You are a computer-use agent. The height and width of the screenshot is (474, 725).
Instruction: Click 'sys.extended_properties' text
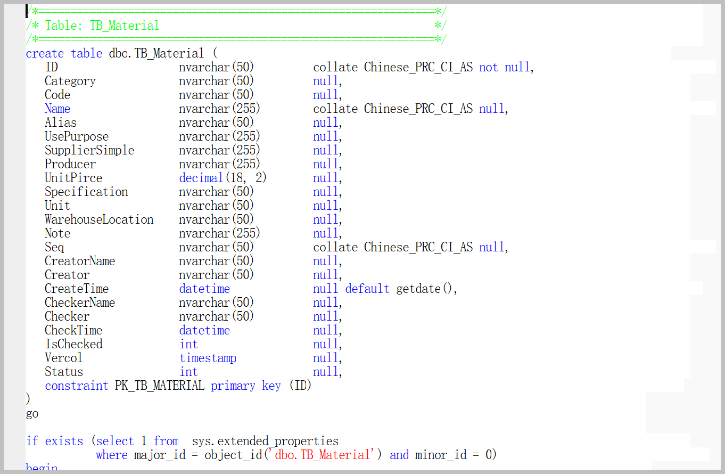pyautogui.click(x=265, y=441)
